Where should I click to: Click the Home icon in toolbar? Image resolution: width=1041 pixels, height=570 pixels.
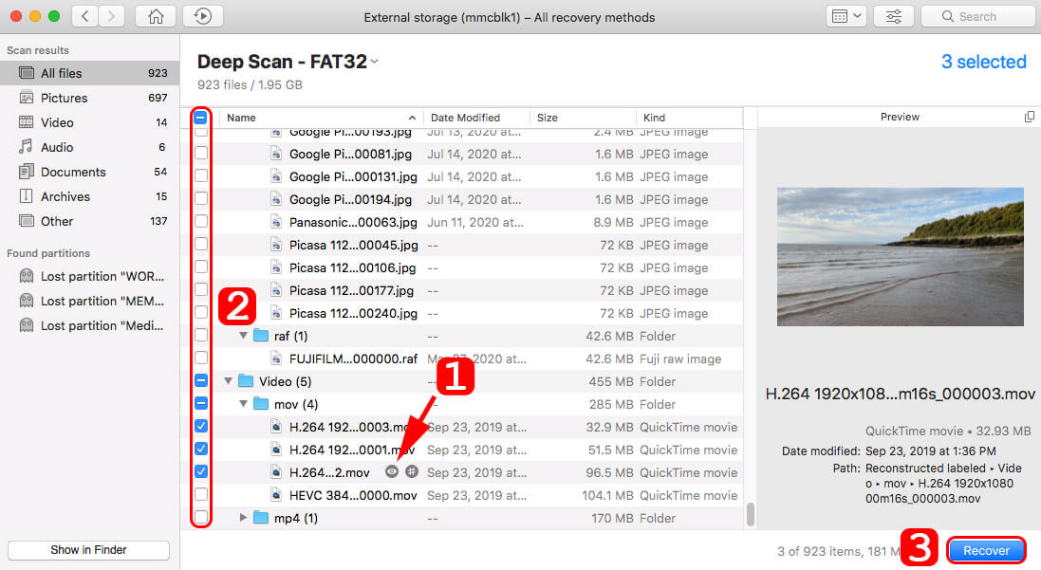(x=156, y=16)
